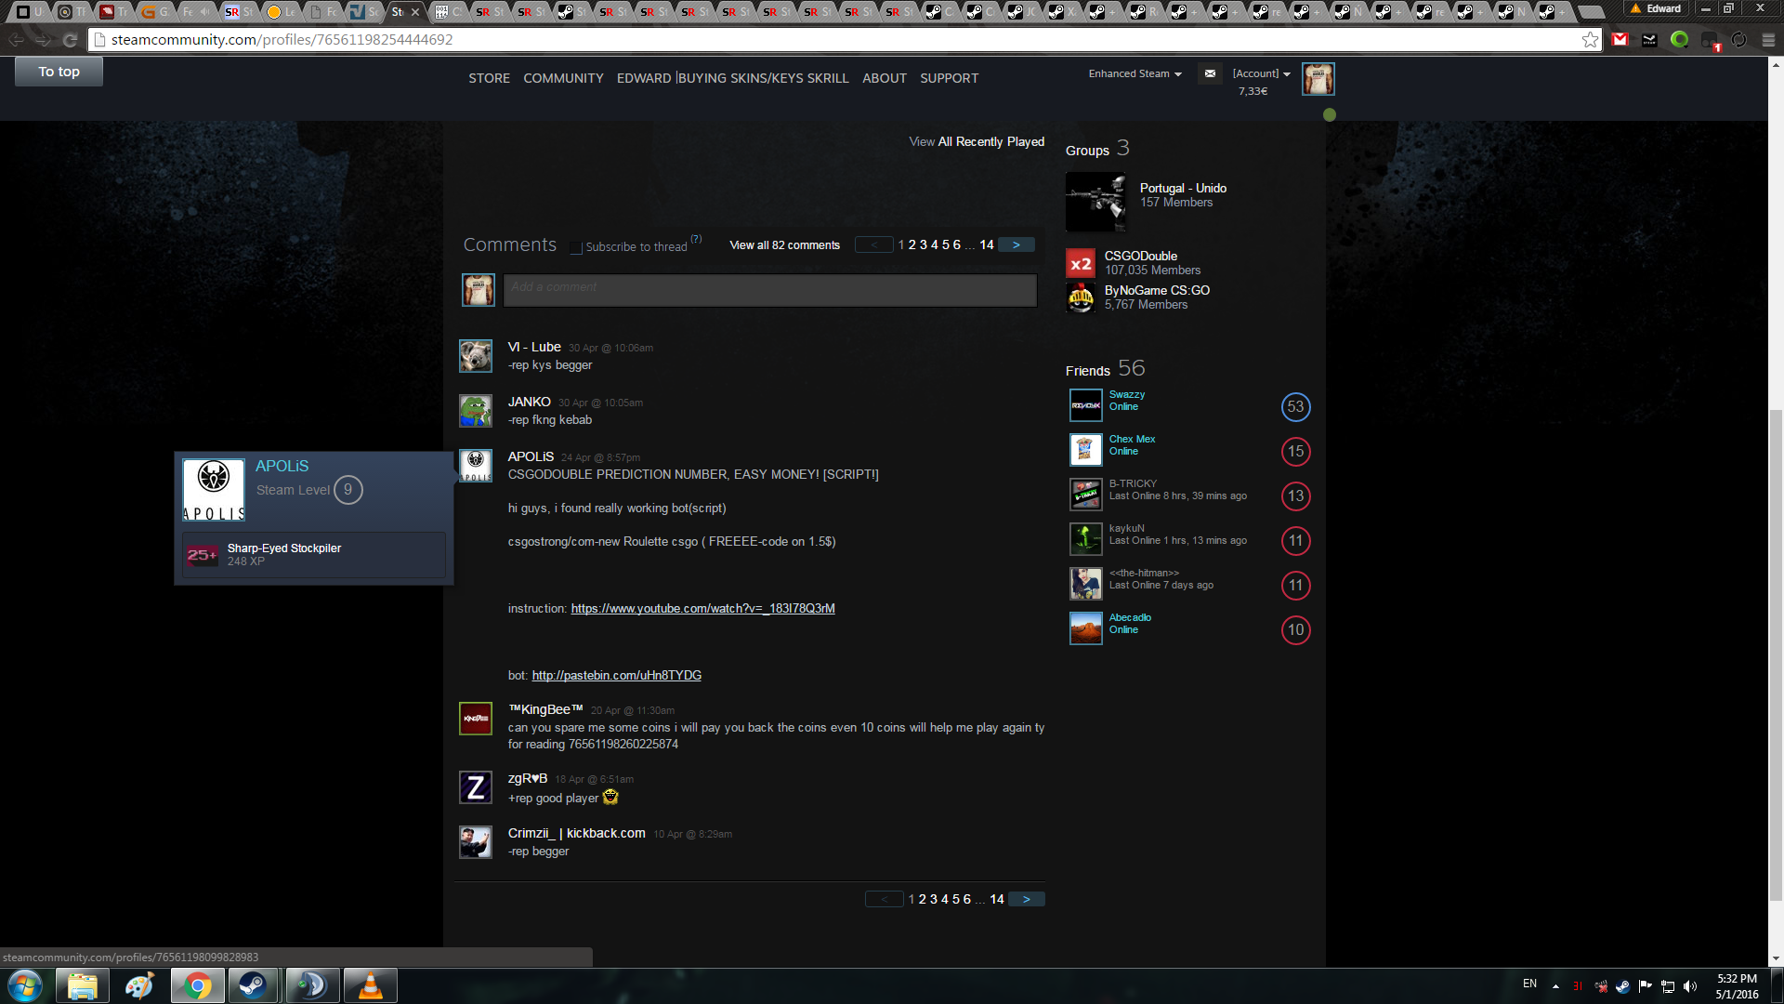The image size is (1784, 1004).
Task: Open the SUPPORT menu item
Action: point(949,78)
